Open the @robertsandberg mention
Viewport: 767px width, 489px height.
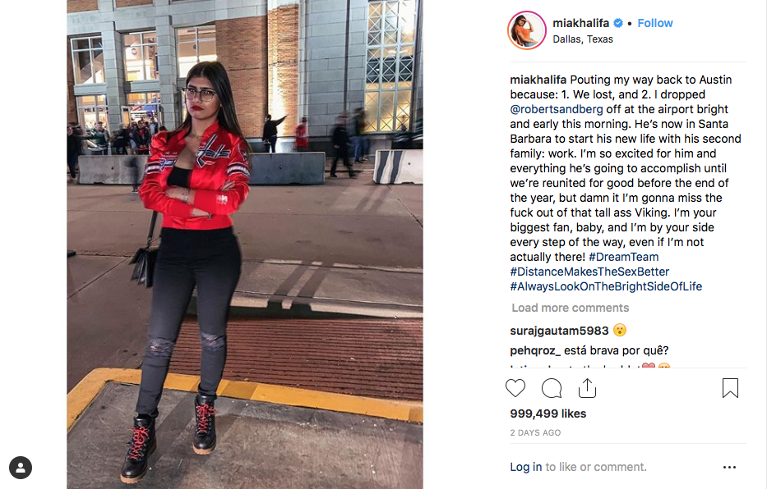point(557,109)
